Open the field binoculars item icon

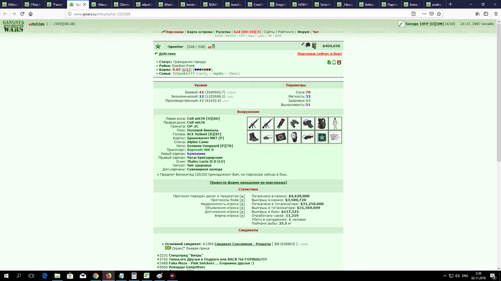tap(294, 124)
